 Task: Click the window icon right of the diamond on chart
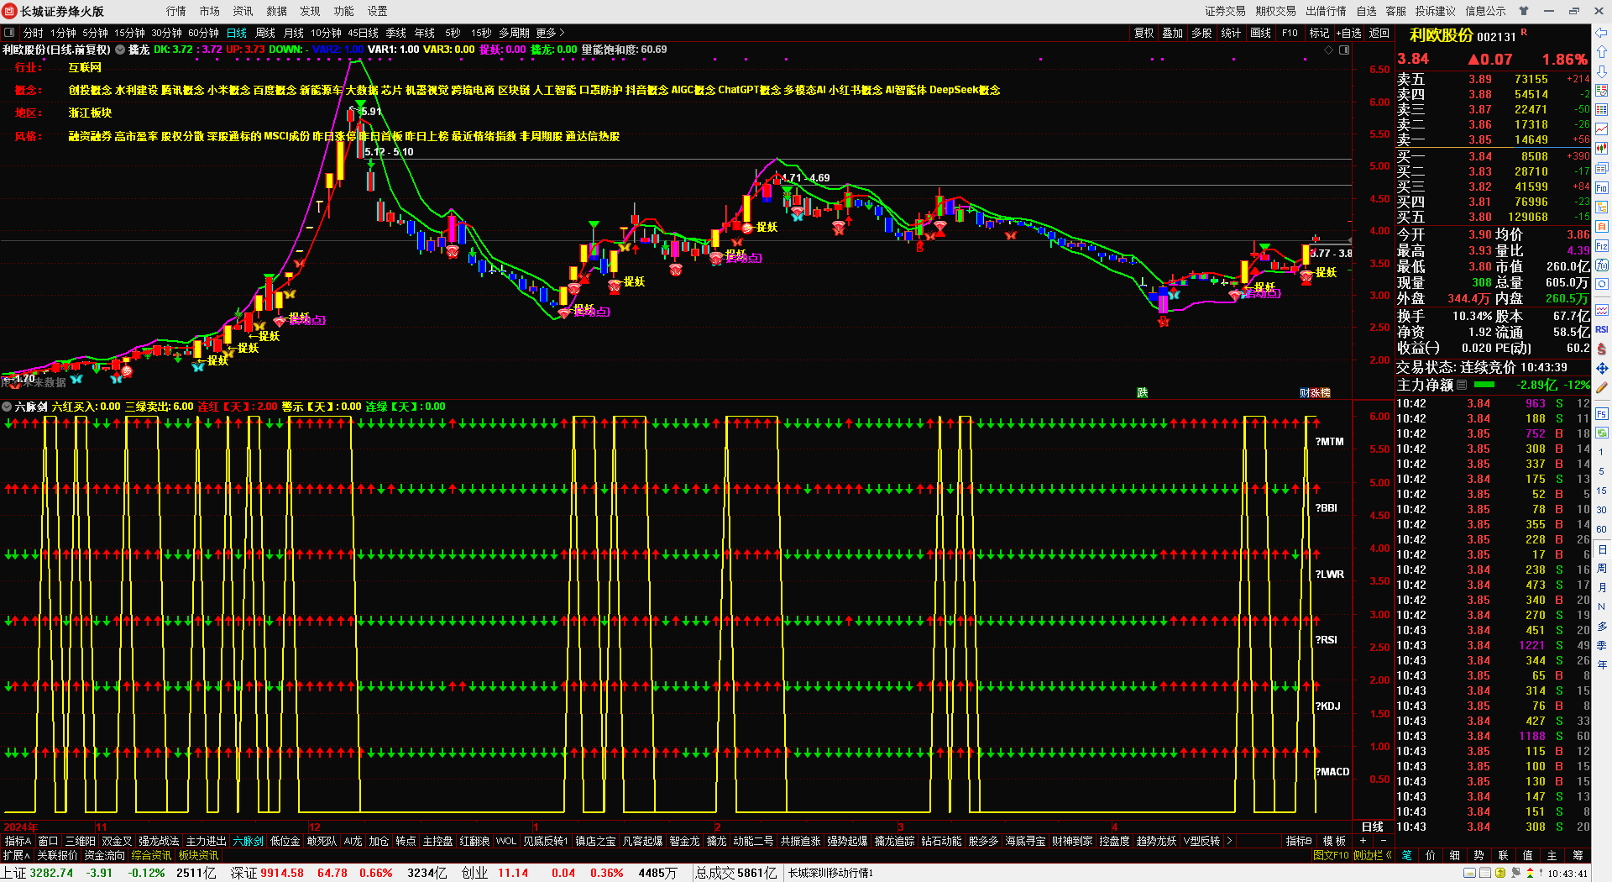1344,50
